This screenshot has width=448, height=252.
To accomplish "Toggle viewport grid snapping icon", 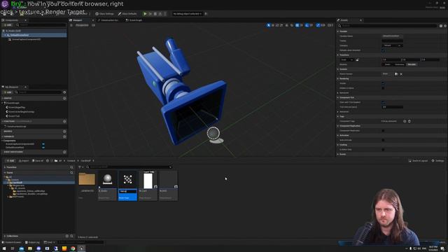I will tap(297, 25).
